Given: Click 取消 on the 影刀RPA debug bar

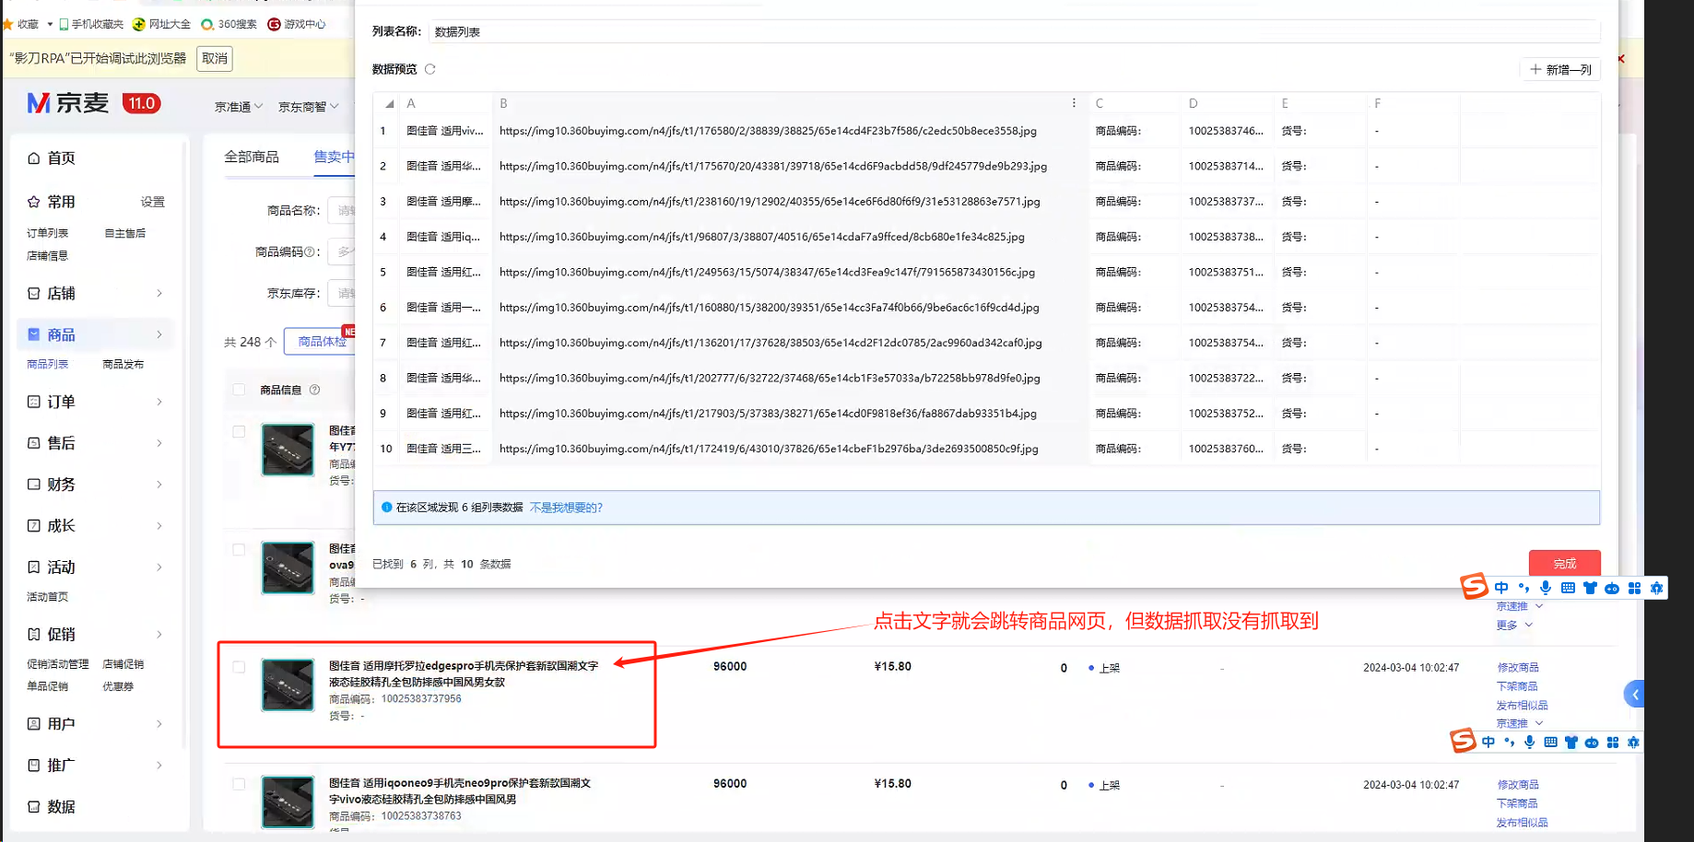Looking at the screenshot, I should pyautogui.click(x=215, y=59).
